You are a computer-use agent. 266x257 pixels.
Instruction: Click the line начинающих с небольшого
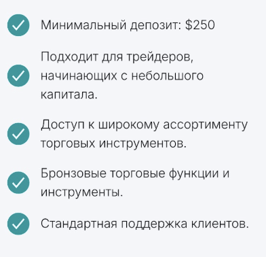tap(122, 76)
